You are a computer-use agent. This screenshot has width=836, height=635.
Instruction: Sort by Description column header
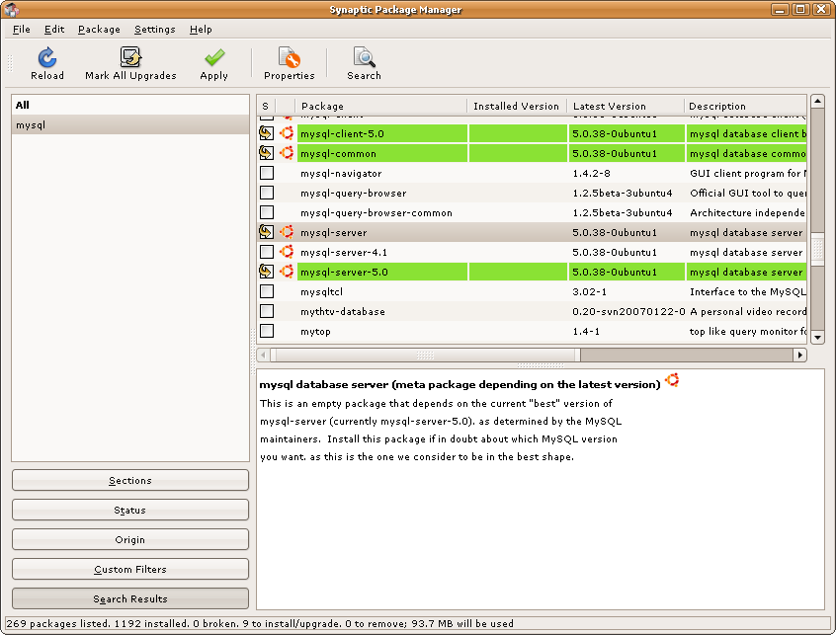click(x=745, y=106)
